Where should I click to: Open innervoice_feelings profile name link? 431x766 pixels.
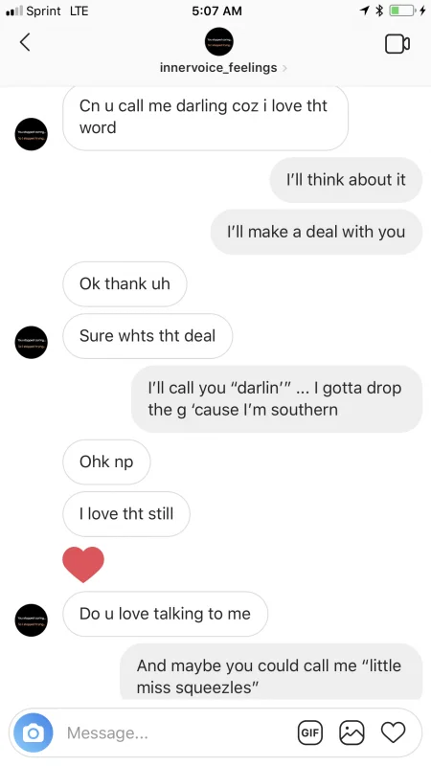[x=218, y=67]
